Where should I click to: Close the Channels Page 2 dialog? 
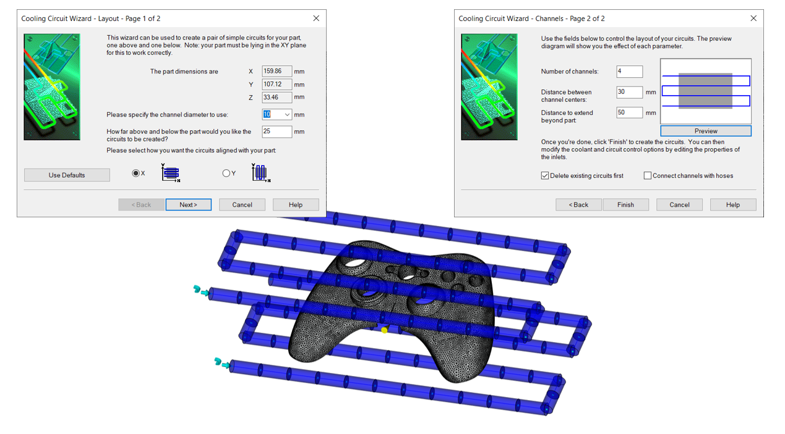pos(753,19)
